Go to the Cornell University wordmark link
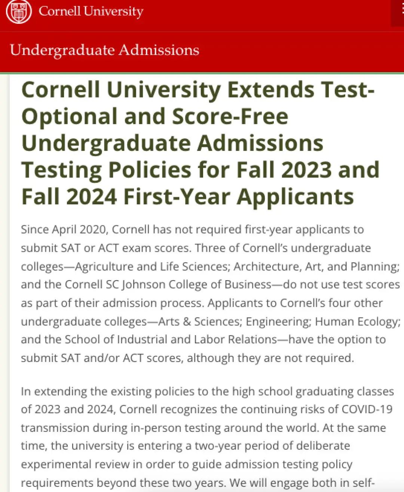 click(91, 11)
